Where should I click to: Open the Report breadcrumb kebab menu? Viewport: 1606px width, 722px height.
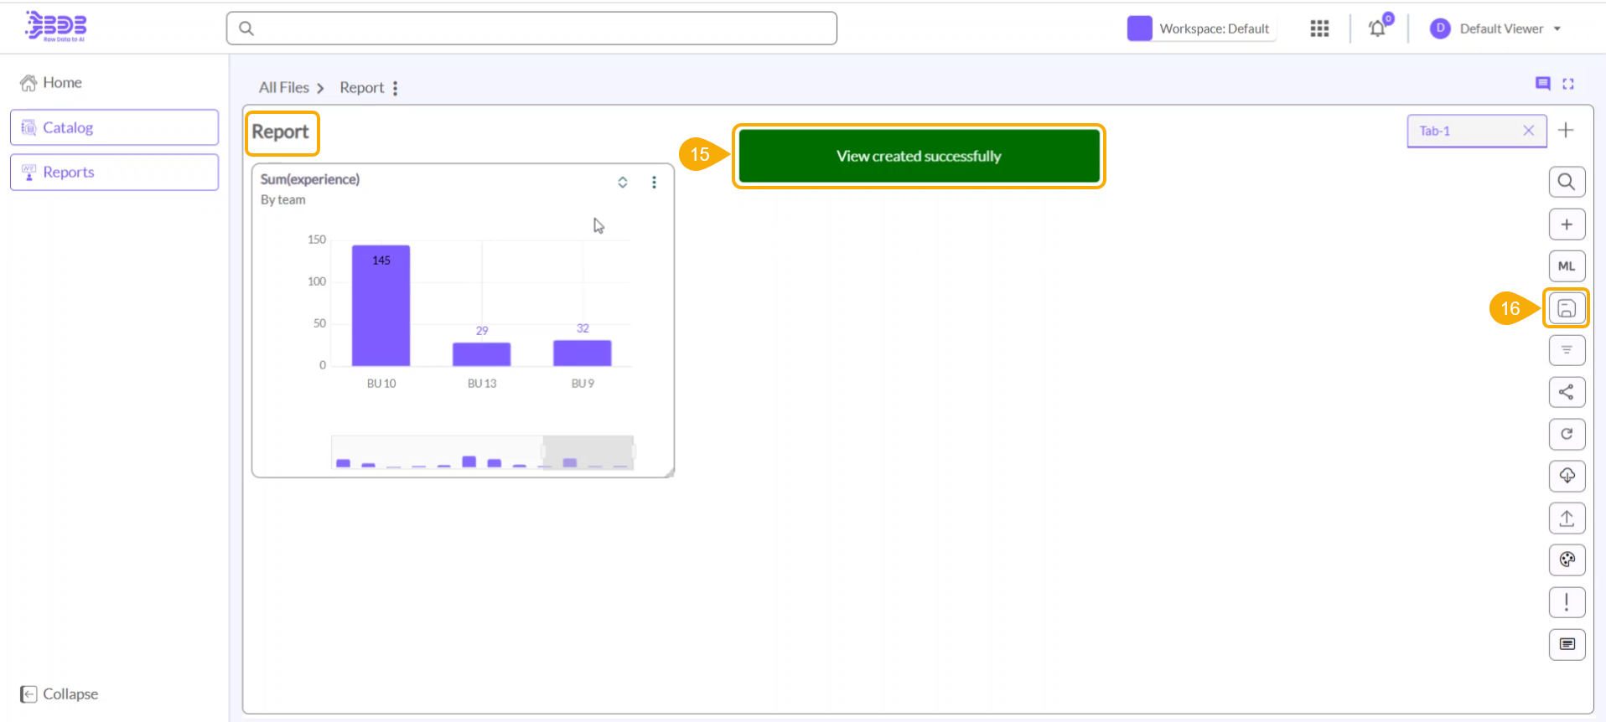(x=396, y=88)
